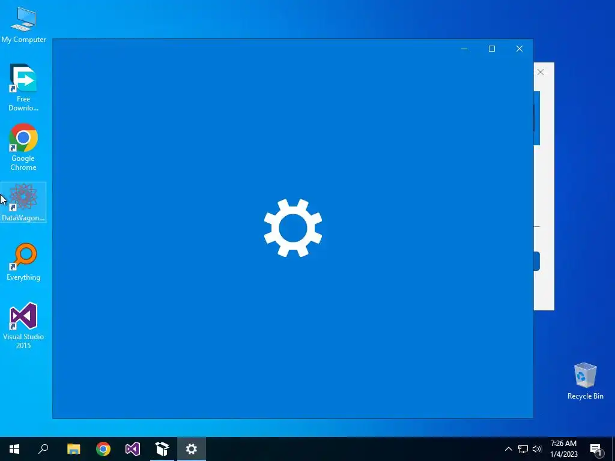Image resolution: width=615 pixels, height=461 pixels.
Task: Launch Chrome from the taskbar
Action: pos(103,449)
